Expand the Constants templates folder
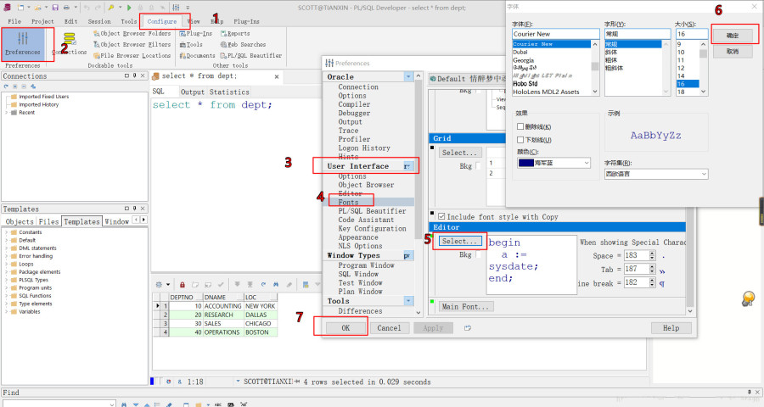The width and height of the screenshot is (764, 407). point(6,232)
